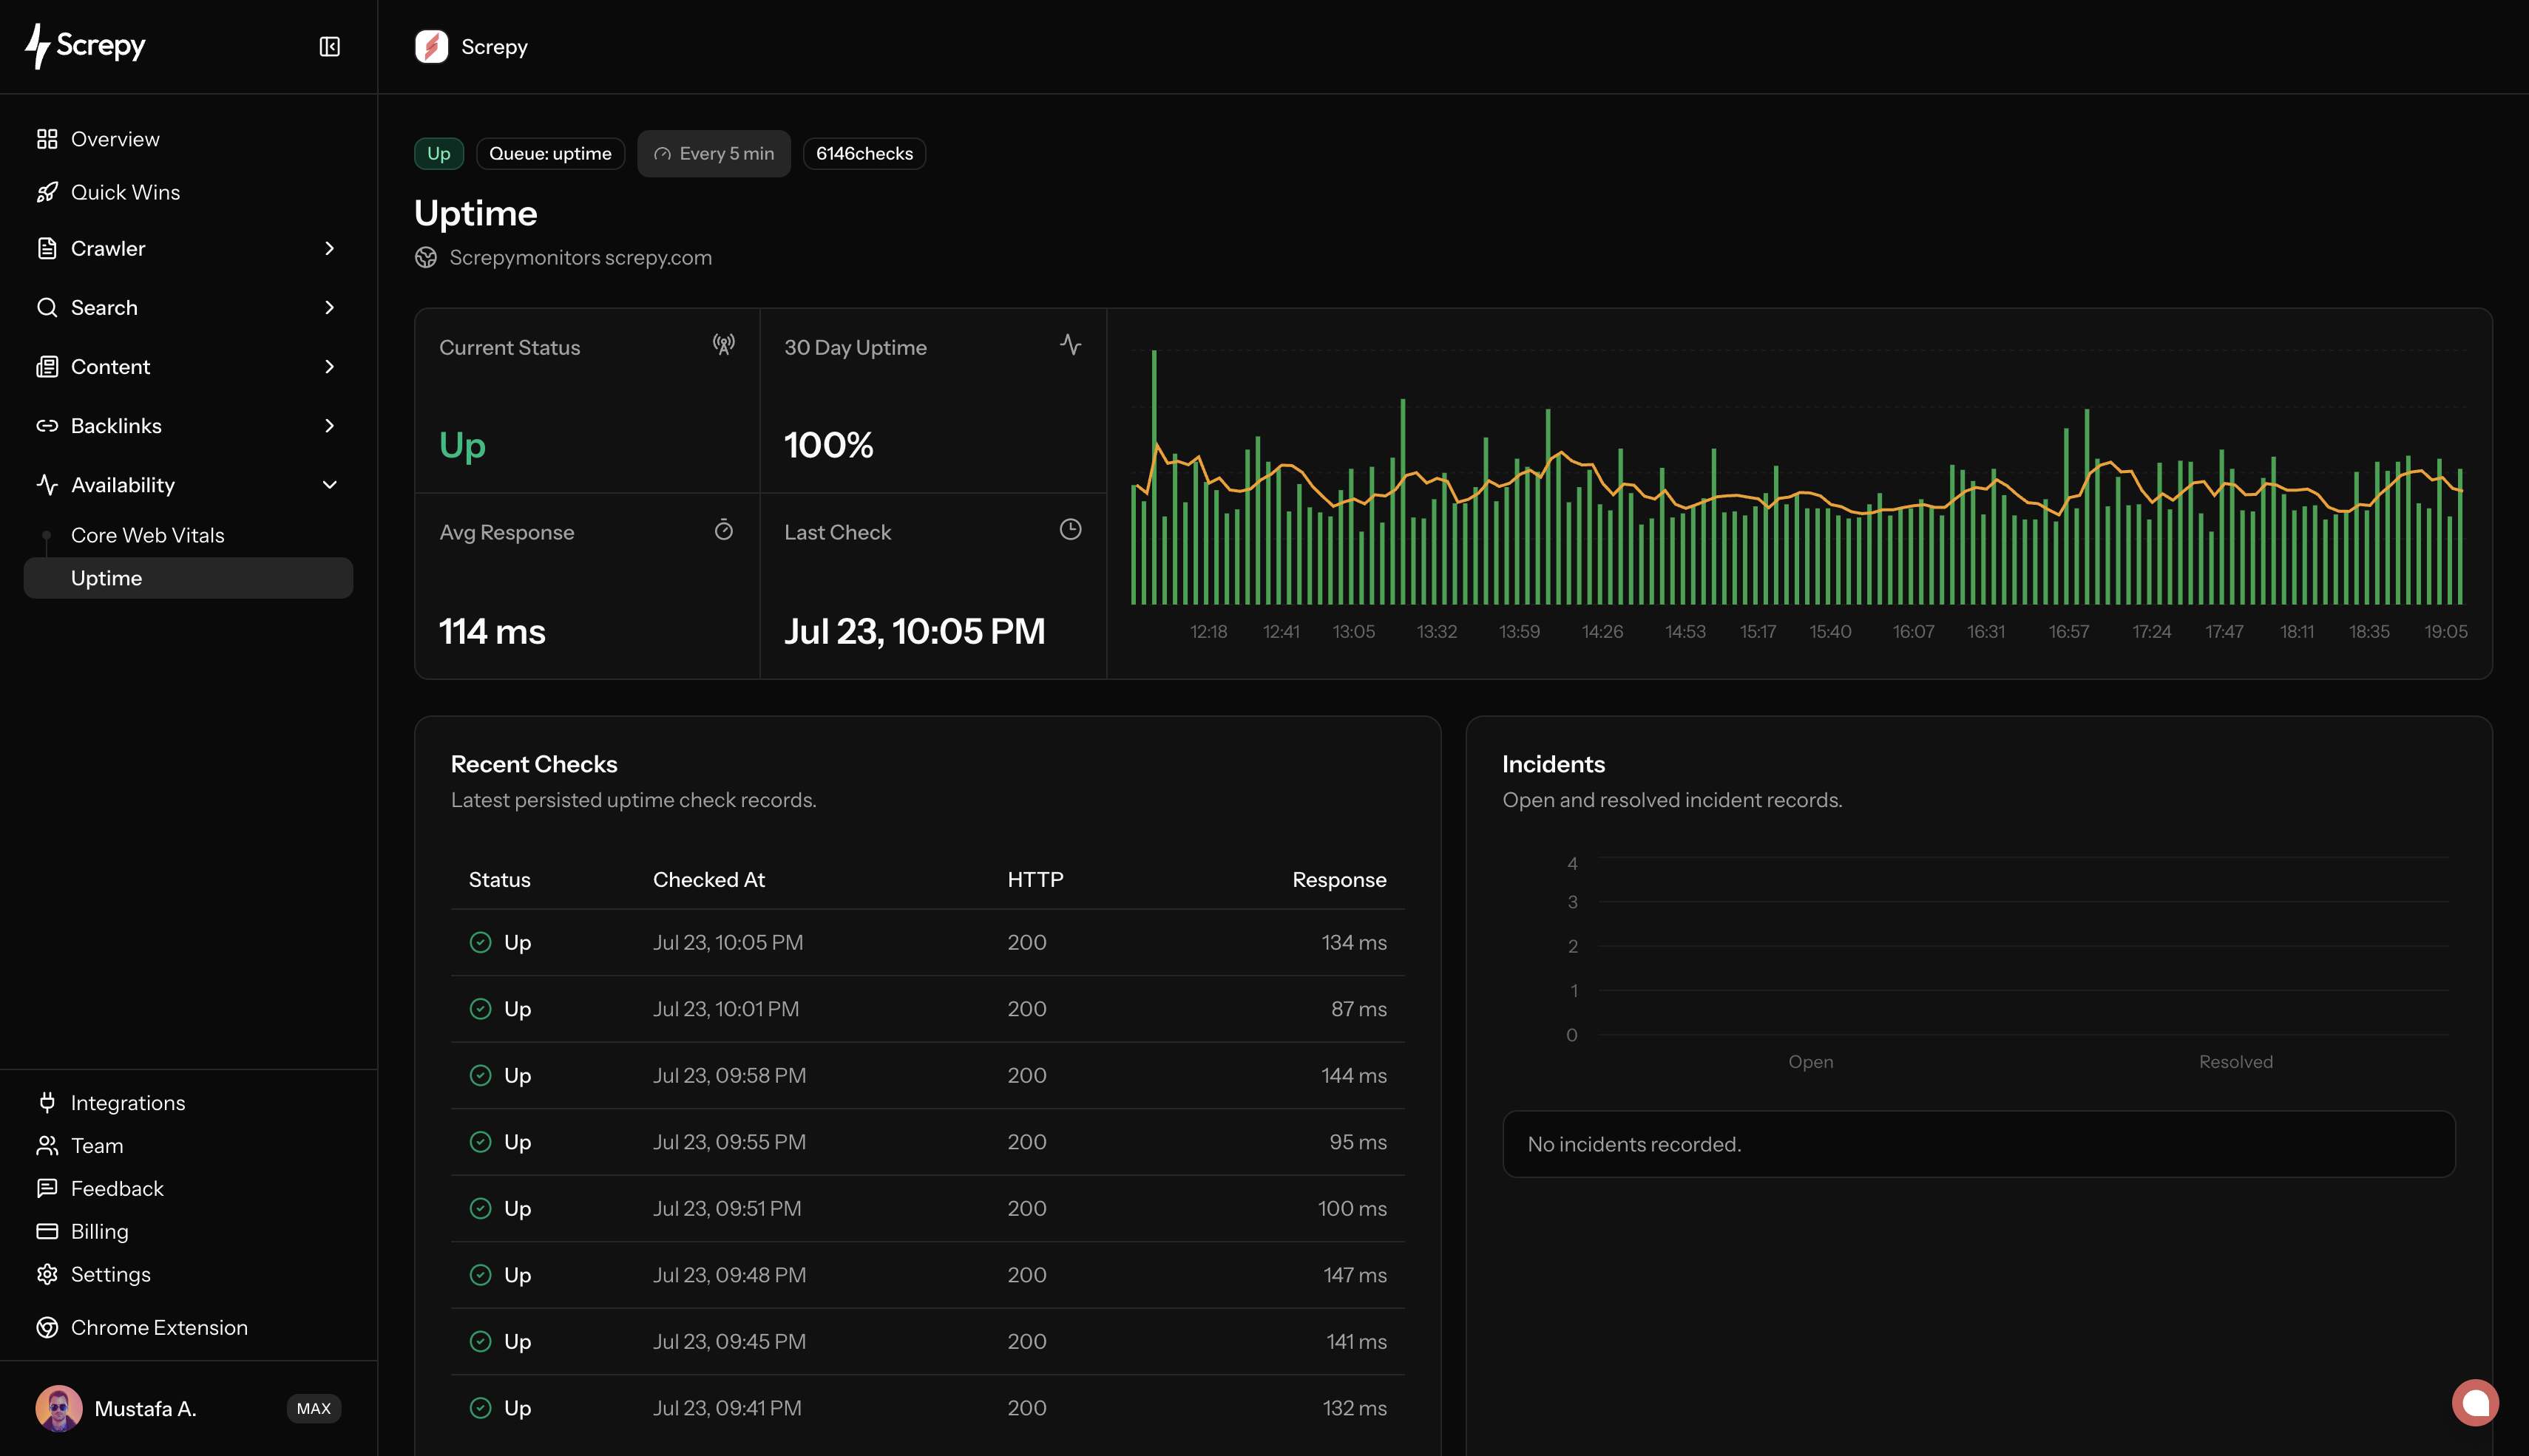Viewport: 2529px width, 1456px height.
Task: Click the red Screpy project icon in header
Action: [431, 47]
